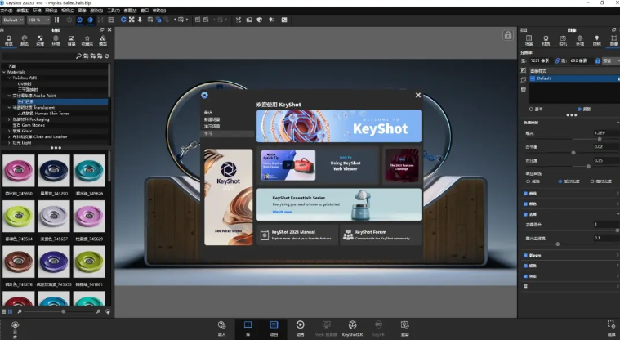Click the pause render icon in toolbar
Image resolution: width=620 pixels, height=340 pixels.
56,19
